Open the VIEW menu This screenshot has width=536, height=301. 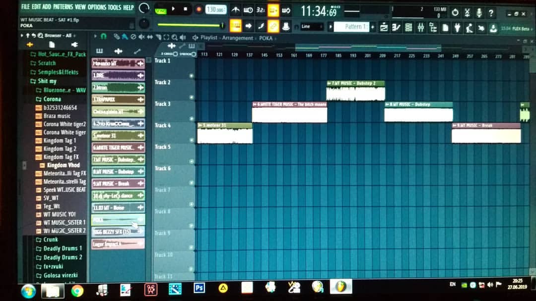coord(80,7)
